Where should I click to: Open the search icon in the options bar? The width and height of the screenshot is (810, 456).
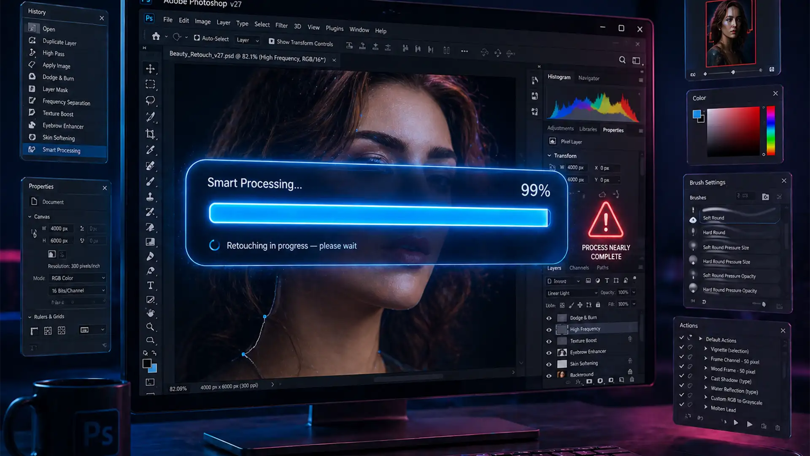click(x=622, y=60)
